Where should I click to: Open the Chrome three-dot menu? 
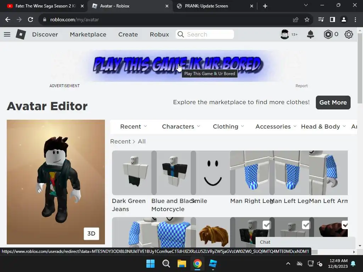pyautogui.click(x=355, y=20)
